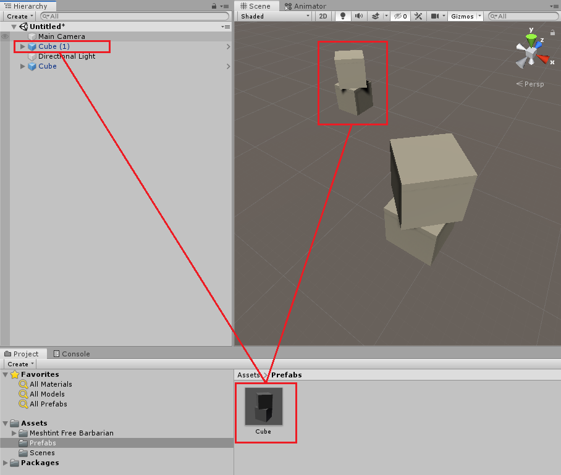The width and height of the screenshot is (561, 475).
Task: Click Assets in the breadcrumb path
Action: tap(248, 375)
